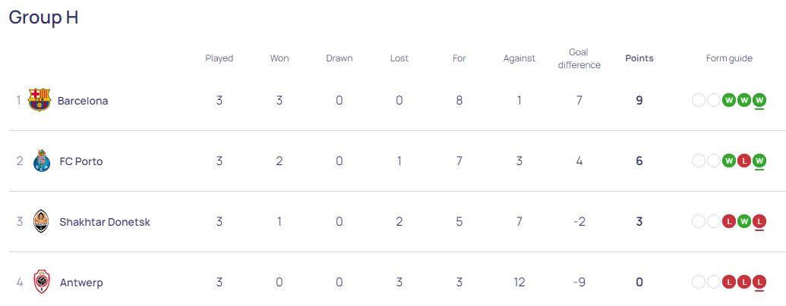This screenshot has height=306, width=786.
Task: Click FC Porto's underlined W form badge
Action: pos(759,161)
